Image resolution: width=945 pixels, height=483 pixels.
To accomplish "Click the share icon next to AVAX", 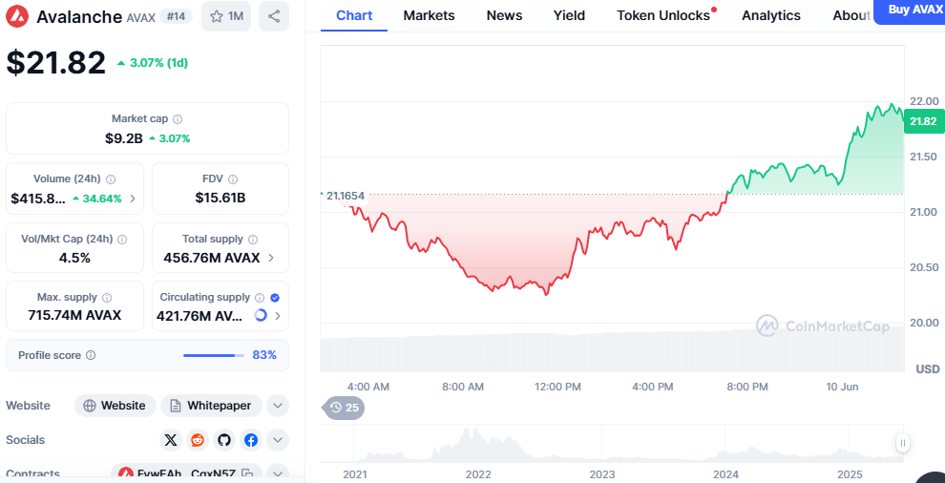I will point(274,16).
